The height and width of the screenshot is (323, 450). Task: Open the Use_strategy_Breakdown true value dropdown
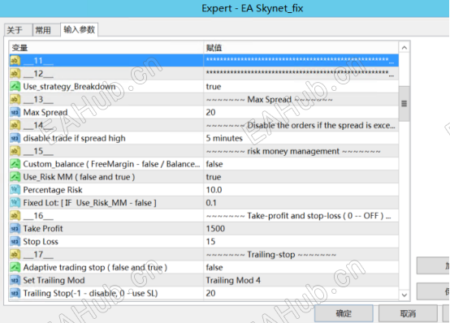pyautogui.click(x=301, y=86)
